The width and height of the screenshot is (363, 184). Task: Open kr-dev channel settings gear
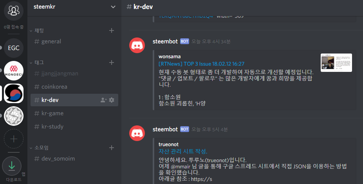[x=112, y=100]
